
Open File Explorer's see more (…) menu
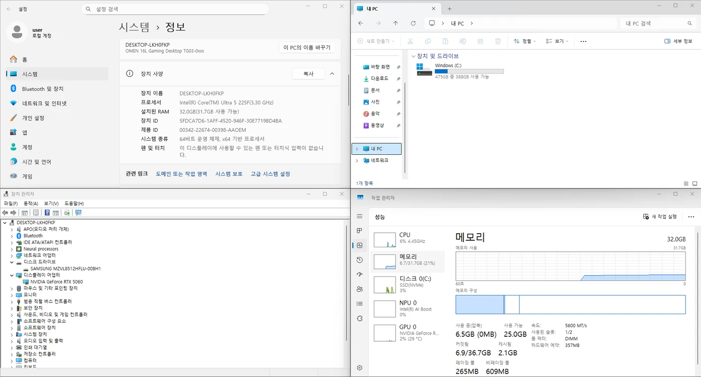pos(583,41)
